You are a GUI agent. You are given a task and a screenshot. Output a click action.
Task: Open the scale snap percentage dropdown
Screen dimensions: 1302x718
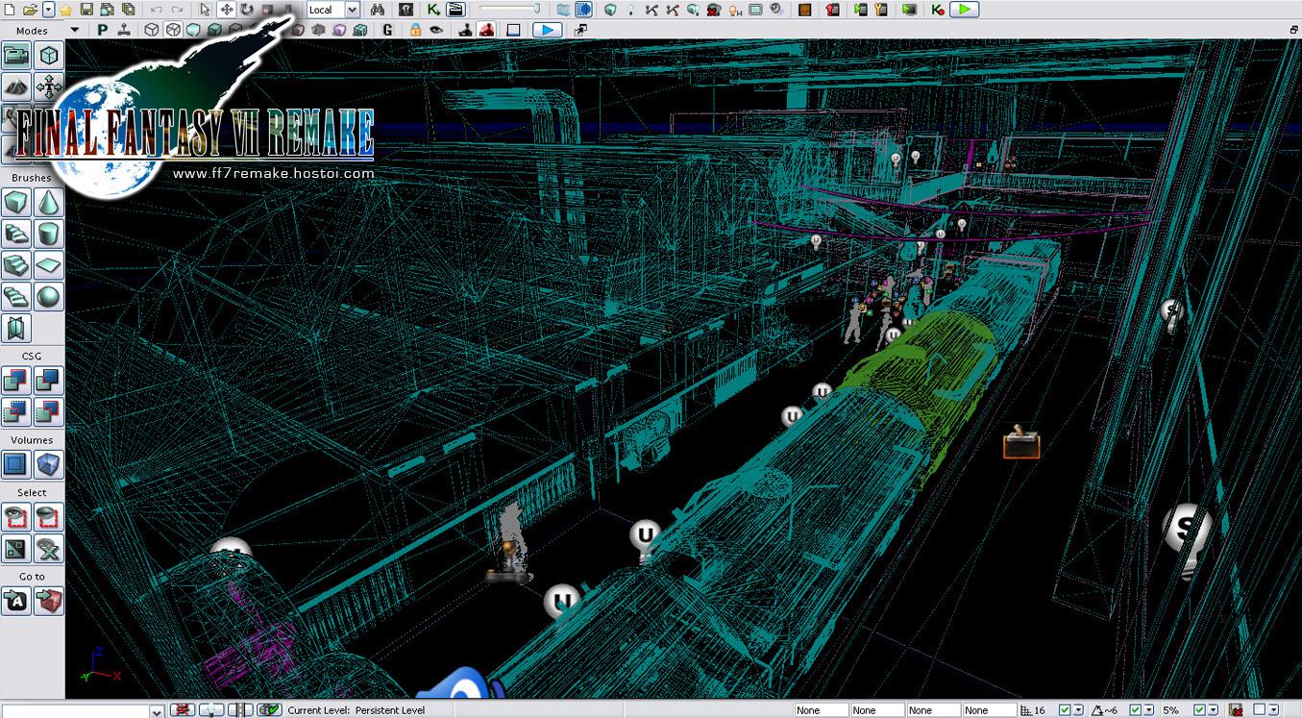[1214, 710]
